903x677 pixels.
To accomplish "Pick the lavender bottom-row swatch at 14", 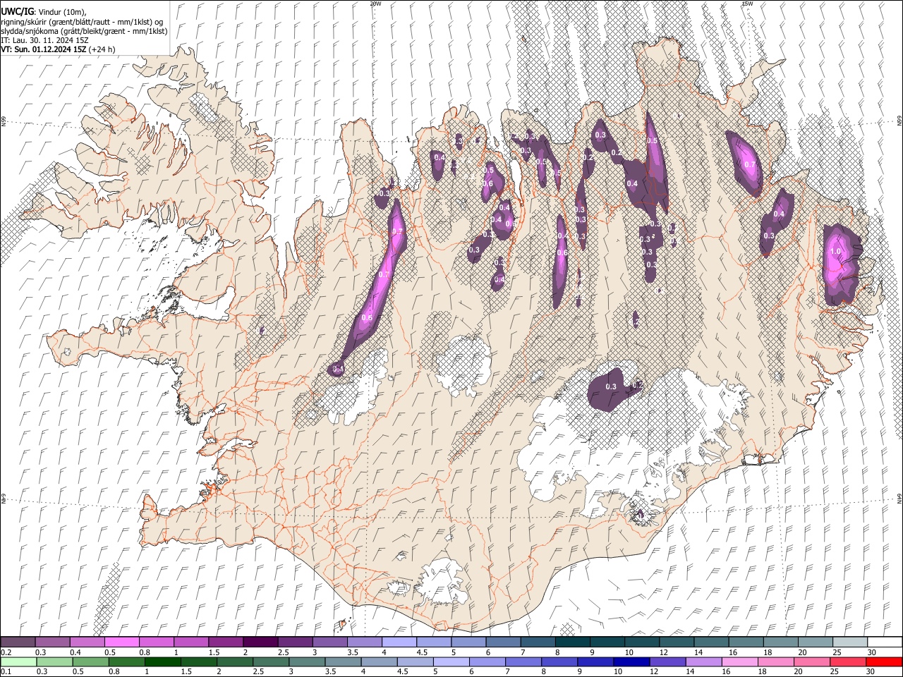I will point(702,661).
